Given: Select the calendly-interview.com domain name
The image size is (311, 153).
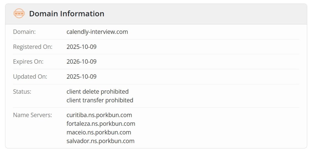Looking at the screenshot, I should tap(97, 32).
